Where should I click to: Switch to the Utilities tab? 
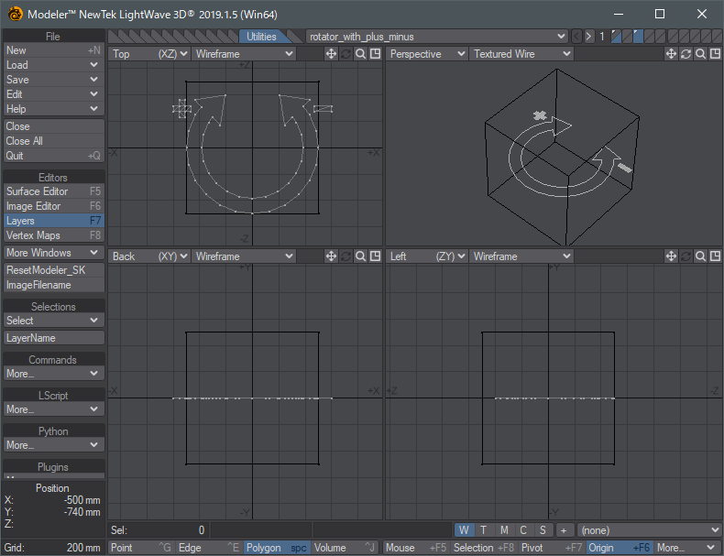(262, 37)
